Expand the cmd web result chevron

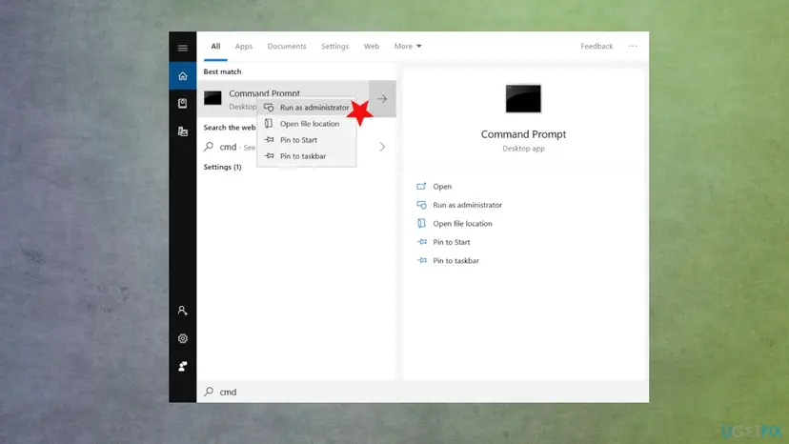click(x=382, y=147)
